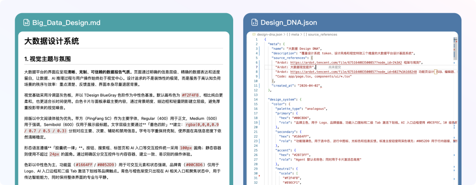Click line number 14 in the JSON gutter

[256, 99]
